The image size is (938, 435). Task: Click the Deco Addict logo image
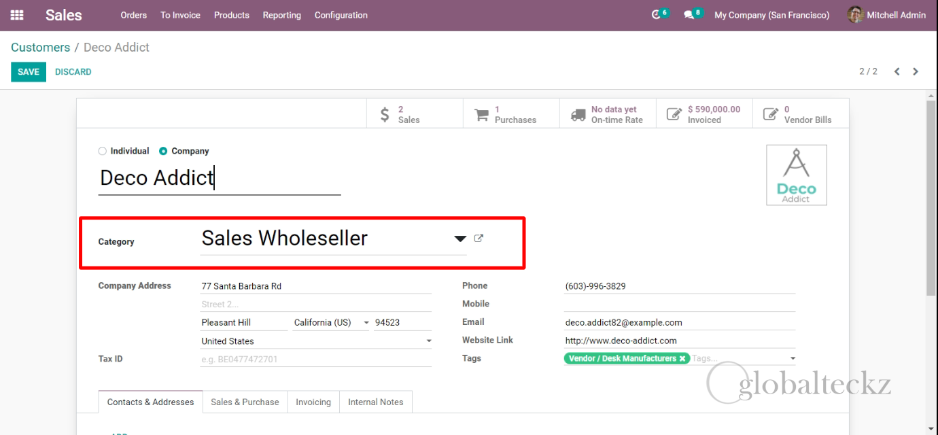[x=797, y=175]
